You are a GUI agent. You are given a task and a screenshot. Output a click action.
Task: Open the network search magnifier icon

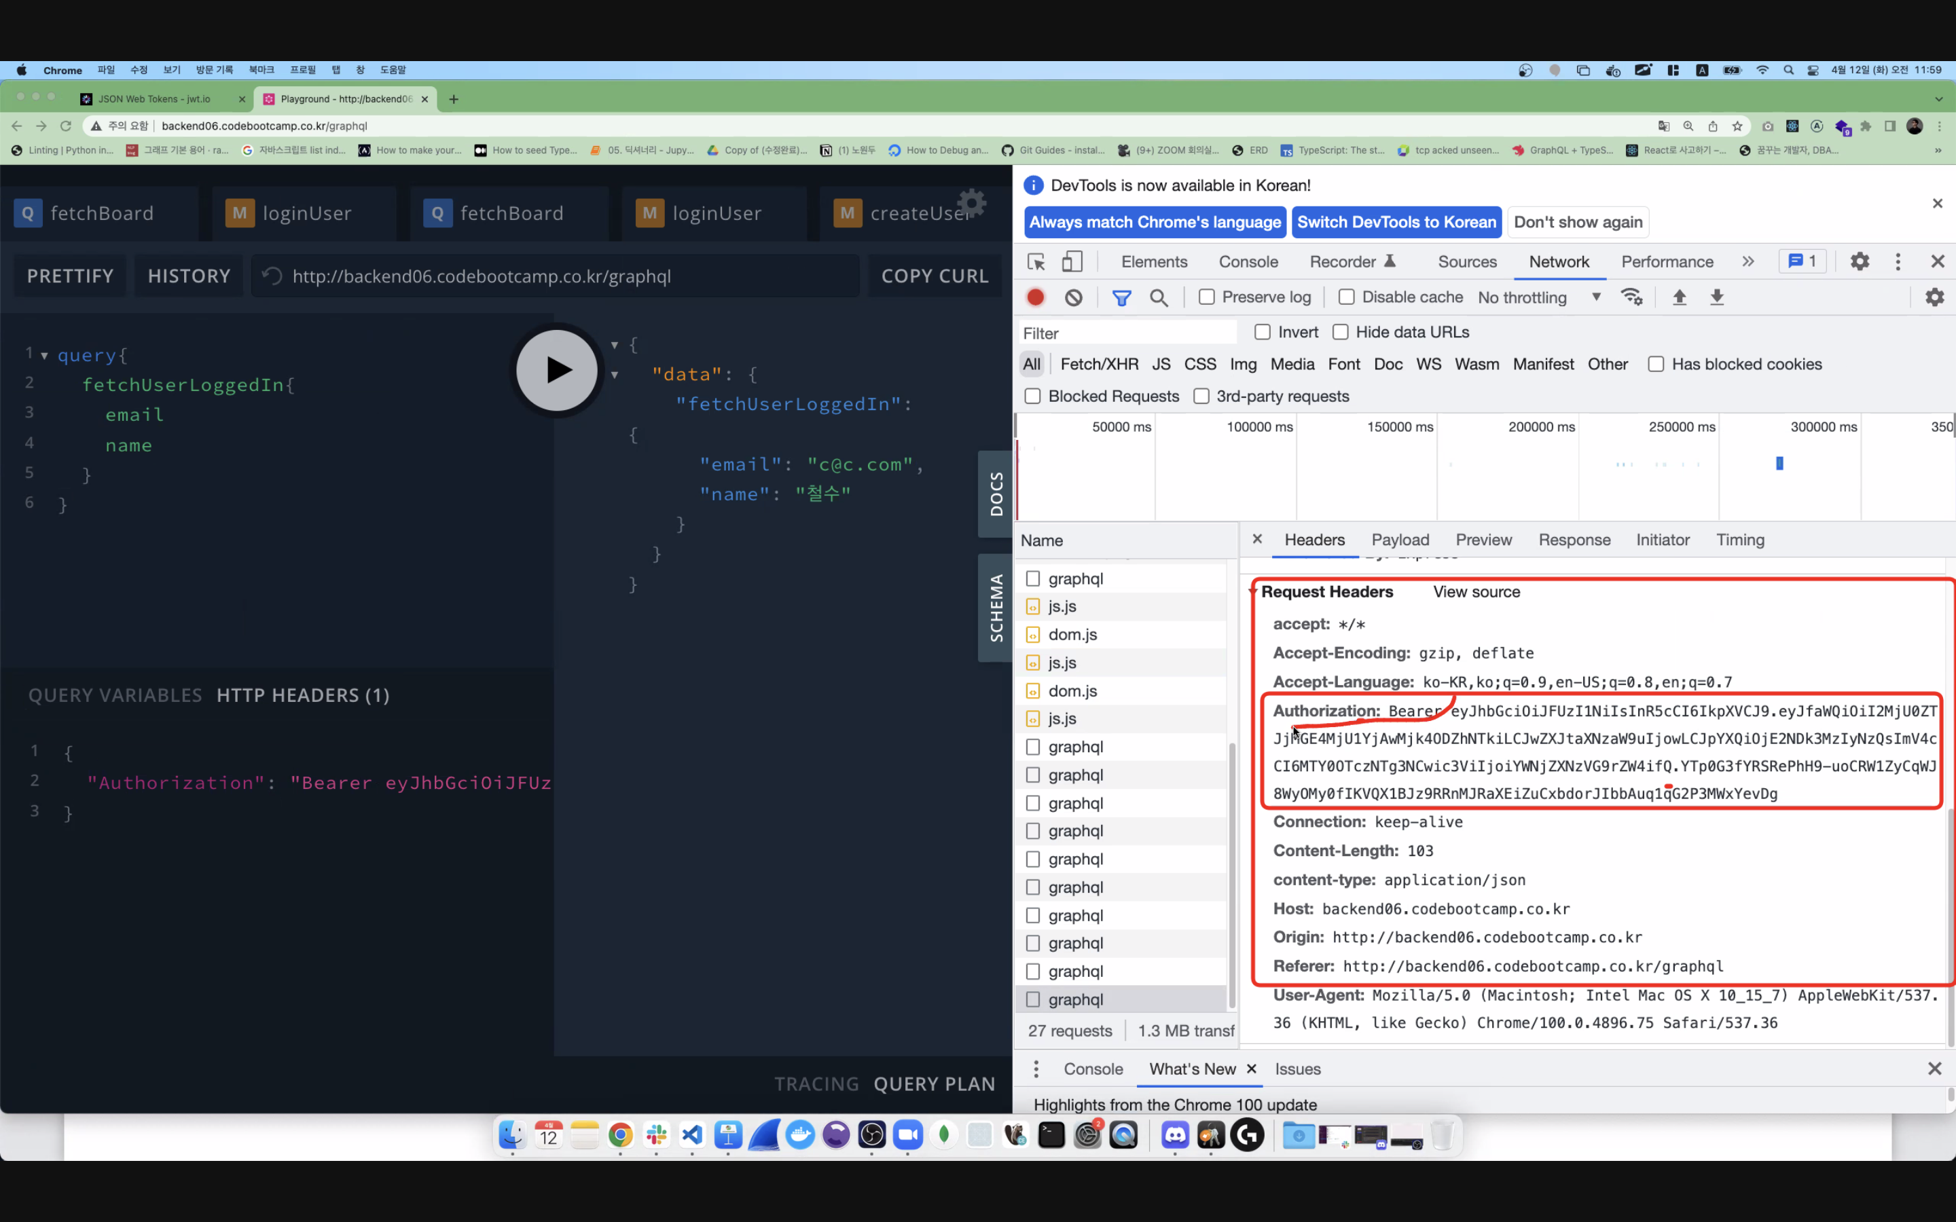tap(1158, 297)
